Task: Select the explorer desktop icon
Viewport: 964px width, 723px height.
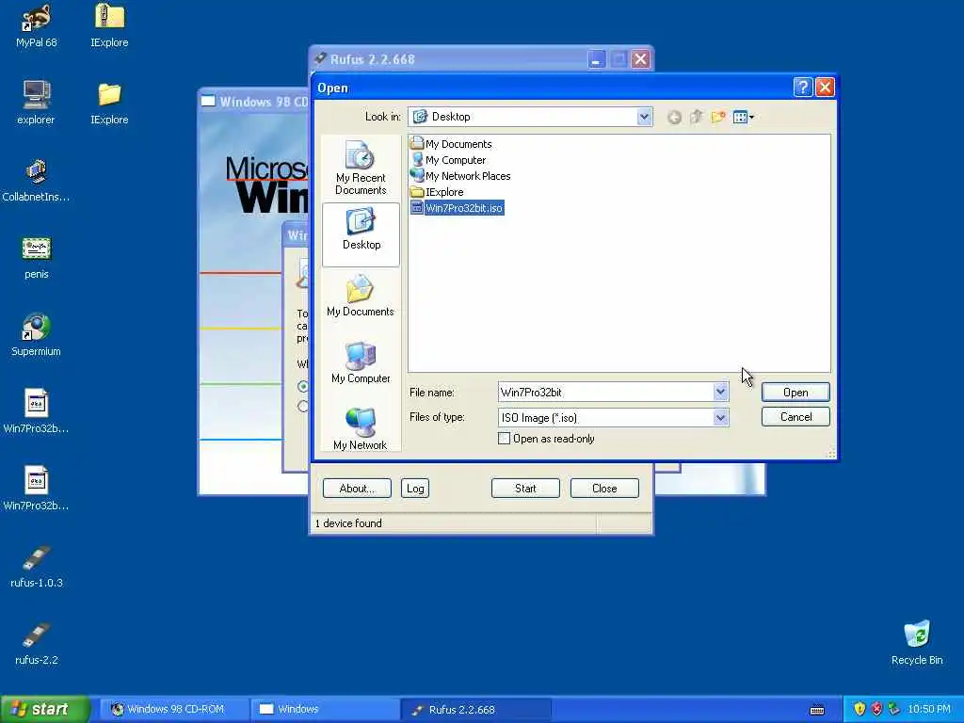Action: 37,102
